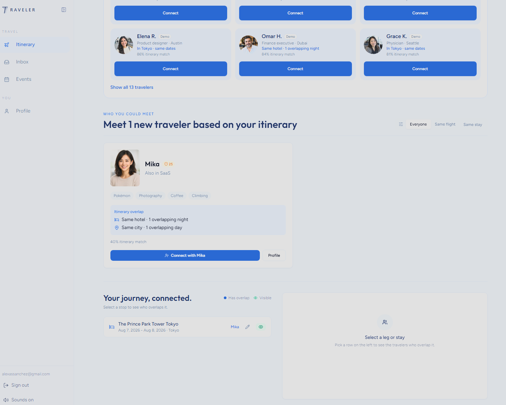Open the Inbox page

click(35, 62)
